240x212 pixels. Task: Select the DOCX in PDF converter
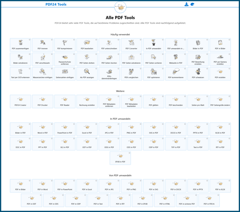click(176, 129)
